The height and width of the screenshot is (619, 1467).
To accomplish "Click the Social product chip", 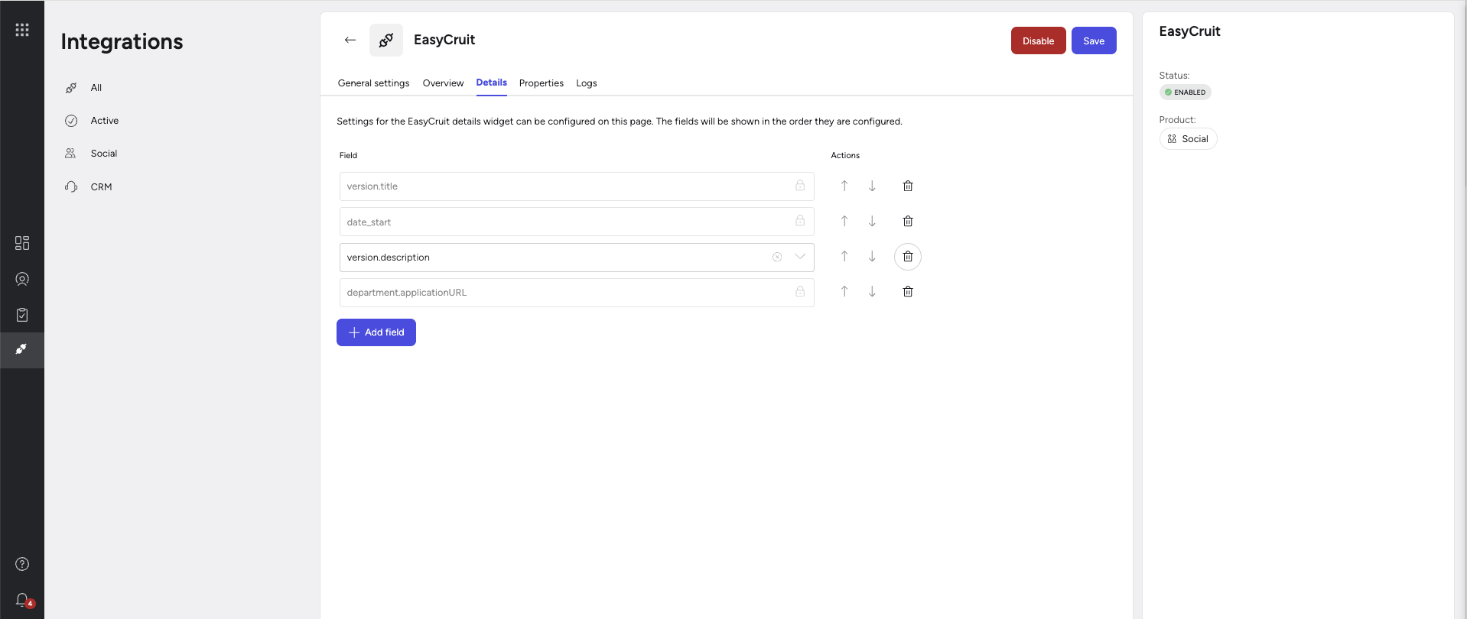I will (x=1188, y=139).
